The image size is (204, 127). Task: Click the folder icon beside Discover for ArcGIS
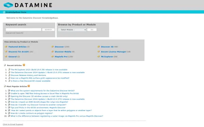point(6,51)
